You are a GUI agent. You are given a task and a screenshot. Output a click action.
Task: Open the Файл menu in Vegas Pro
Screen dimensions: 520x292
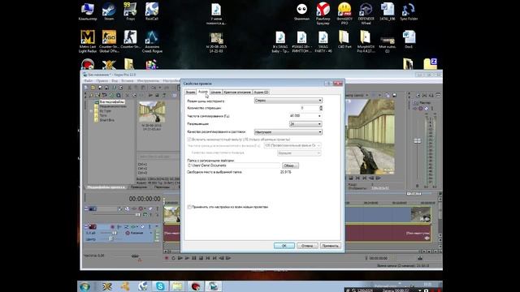[89, 81]
